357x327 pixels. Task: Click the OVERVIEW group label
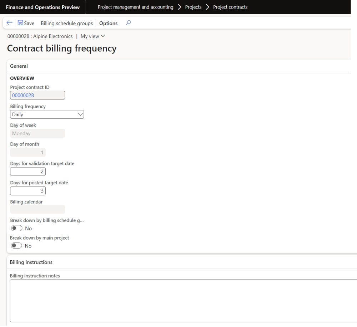(x=22, y=78)
